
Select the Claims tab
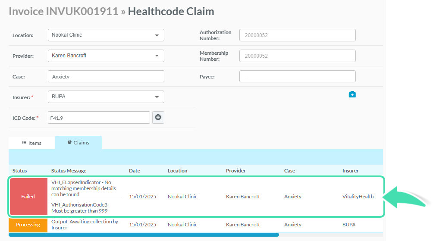pyautogui.click(x=78, y=142)
